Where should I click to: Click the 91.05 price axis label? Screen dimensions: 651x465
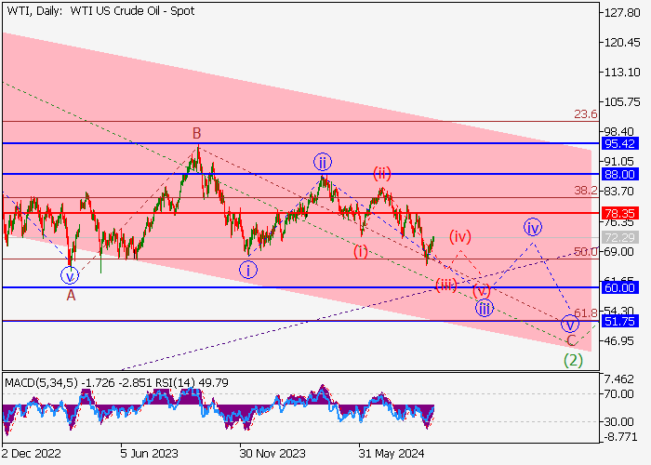click(619, 162)
